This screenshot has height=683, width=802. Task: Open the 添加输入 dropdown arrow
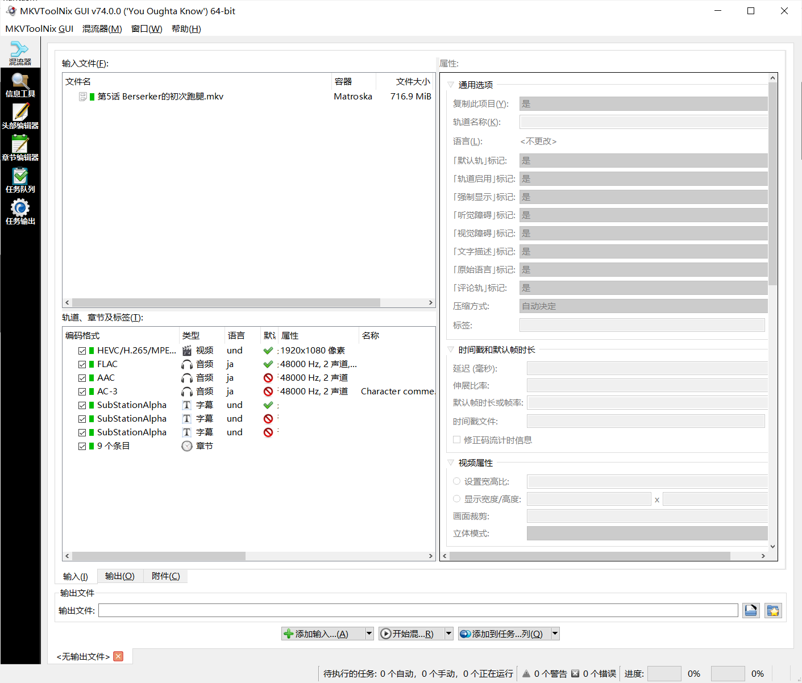point(369,634)
